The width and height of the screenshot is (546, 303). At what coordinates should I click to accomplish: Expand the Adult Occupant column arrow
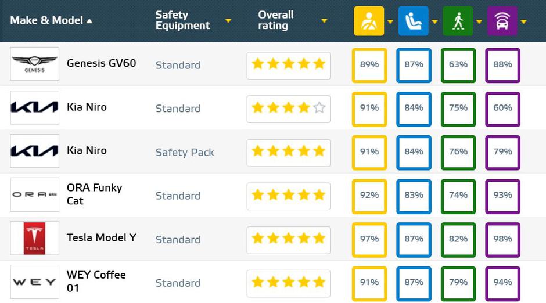(390, 22)
